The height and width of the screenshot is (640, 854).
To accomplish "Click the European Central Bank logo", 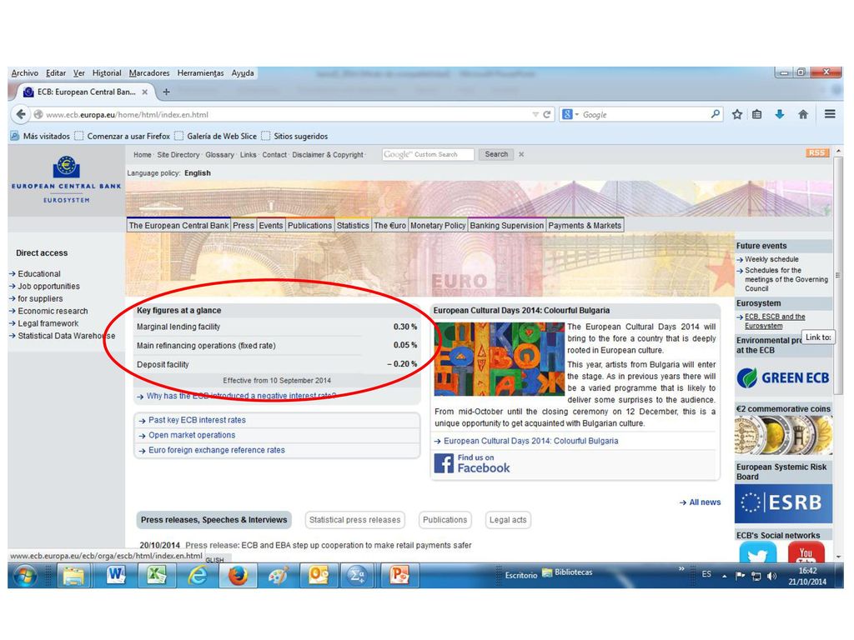I will tap(67, 179).
